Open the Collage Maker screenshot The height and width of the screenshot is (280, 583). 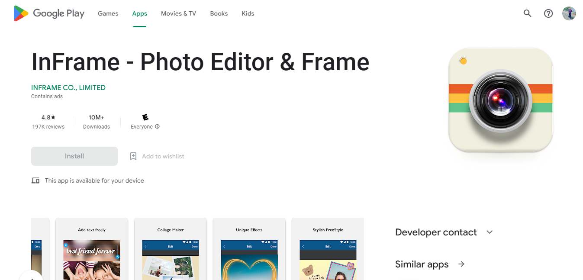tap(170, 255)
